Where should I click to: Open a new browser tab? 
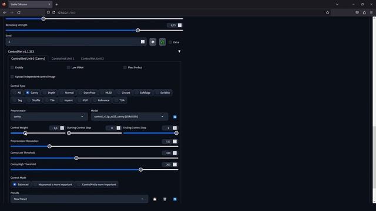(x=56, y=4)
